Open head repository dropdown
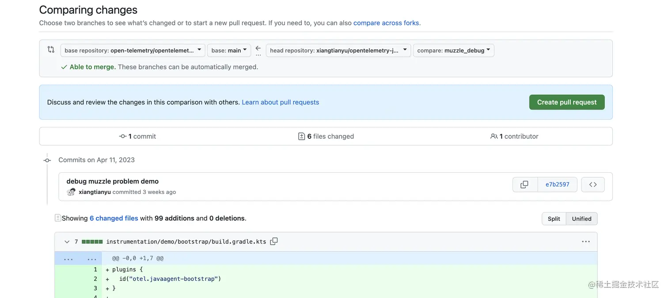The image size is (668, 298). click(x=338, y=50)
